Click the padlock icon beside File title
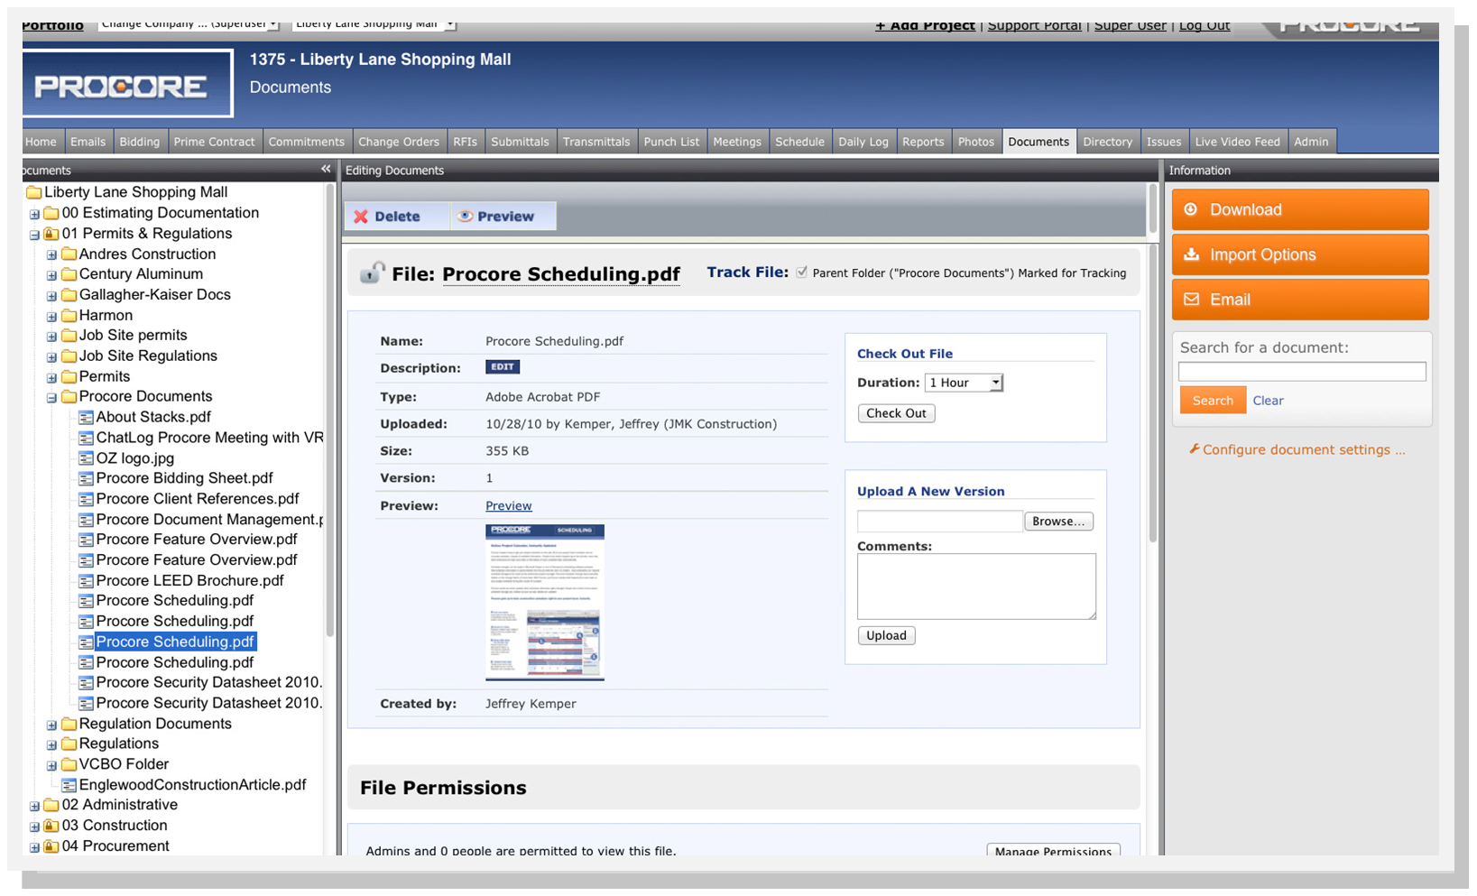 tap(372, 273)
